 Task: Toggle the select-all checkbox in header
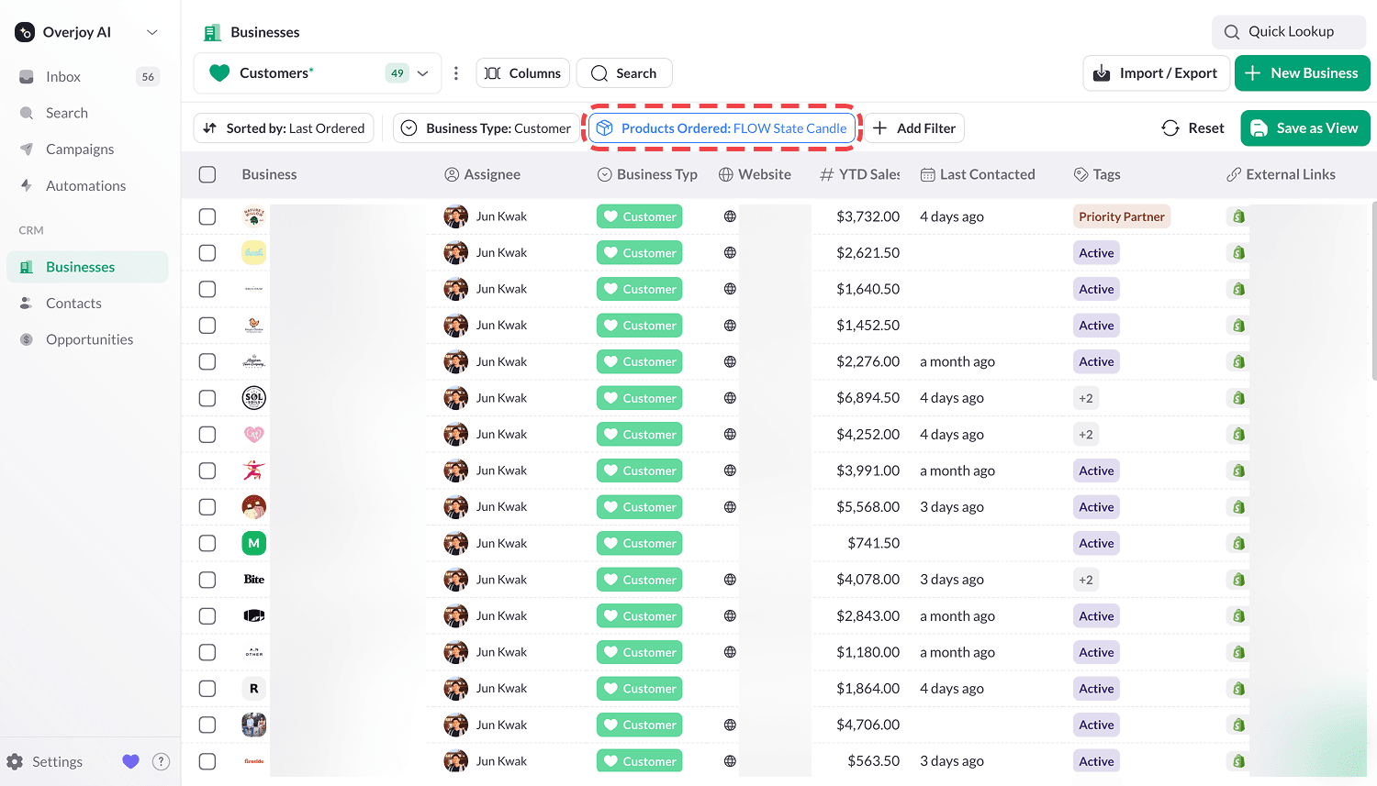point(207,174)
